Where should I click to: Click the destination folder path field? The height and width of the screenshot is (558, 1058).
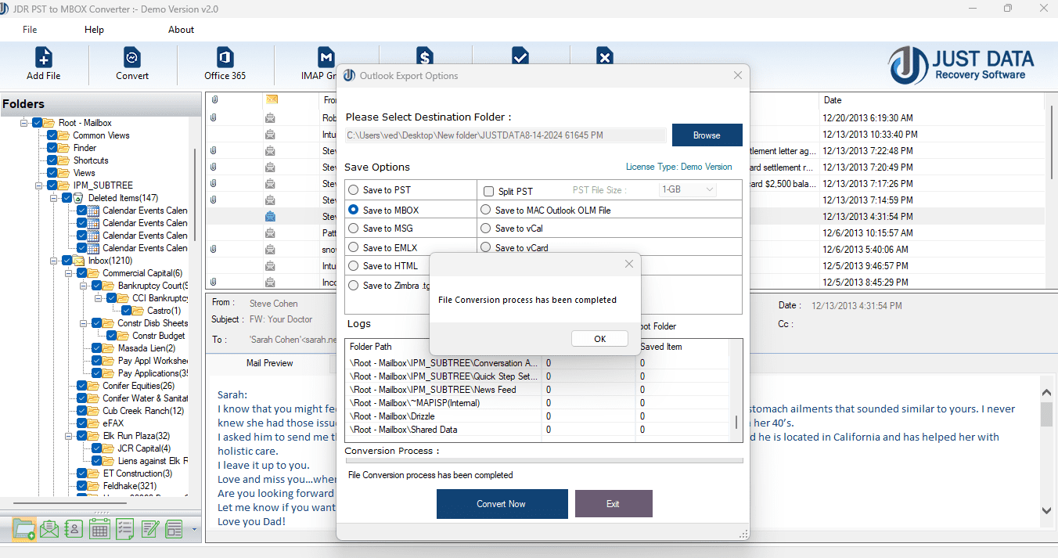(506, 135)
